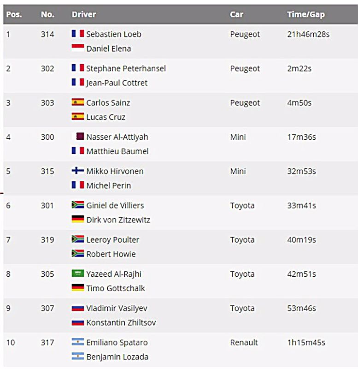The width and height of the screenshot is (358, 369).
Task: Click the German flag beside Dirk von Zitzewitz
Action: [78, 219]
